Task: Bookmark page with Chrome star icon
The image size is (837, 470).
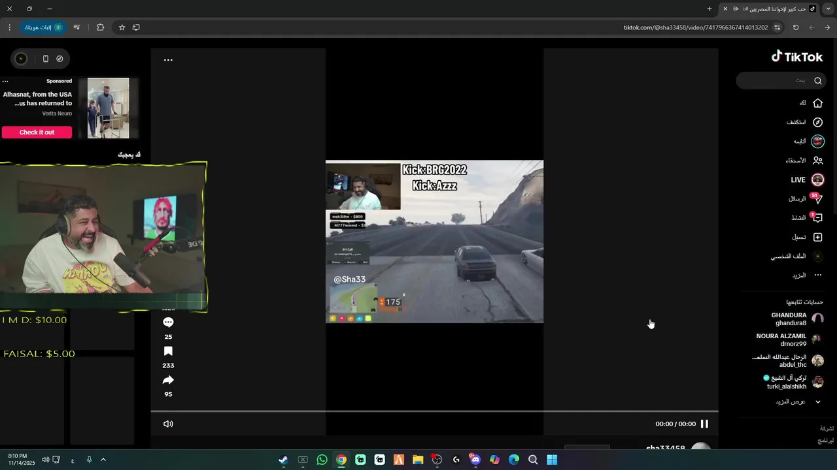Action: [122, 27]
